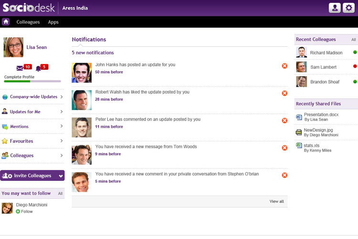Open Brandon Shoaf colleague name

[x=325, y=82]
